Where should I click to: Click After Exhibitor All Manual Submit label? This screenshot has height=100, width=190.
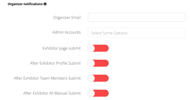pos(52,93)
